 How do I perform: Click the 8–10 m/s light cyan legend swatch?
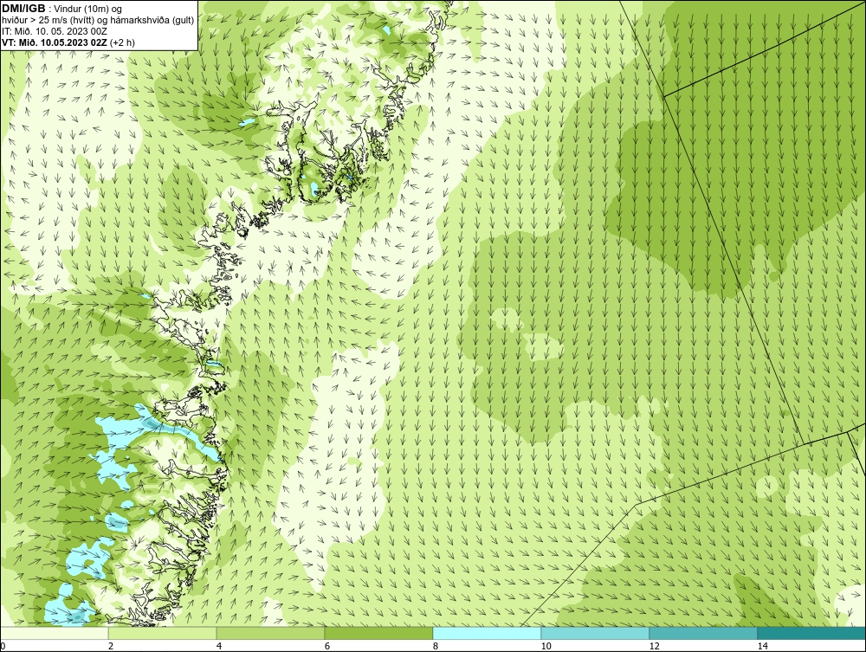point(487,633)
